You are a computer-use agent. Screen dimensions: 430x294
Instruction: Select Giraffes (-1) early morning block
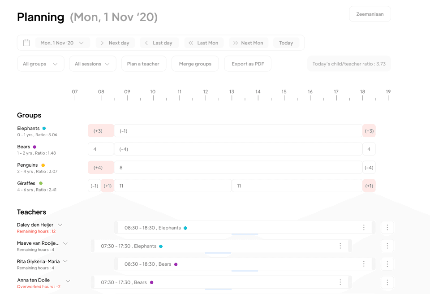95,186
